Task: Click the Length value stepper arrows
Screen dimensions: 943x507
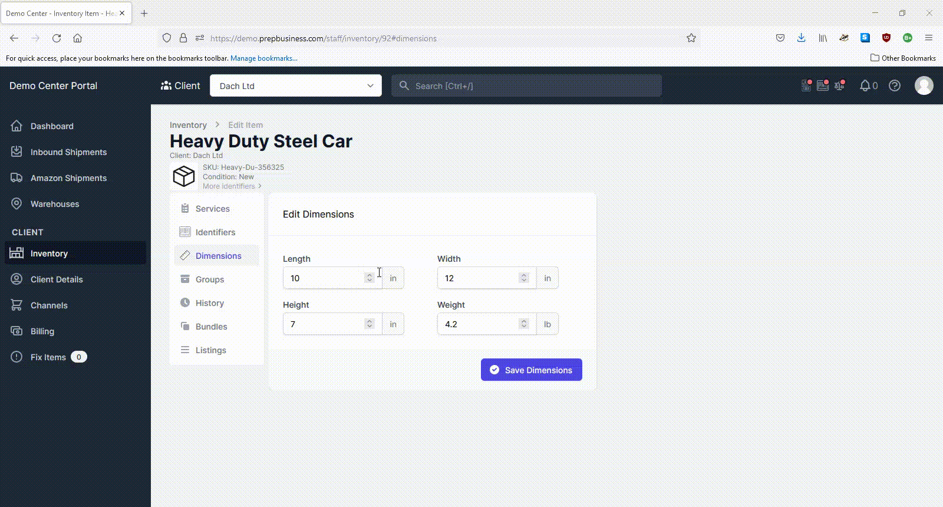Action: (x=370, y=278)
